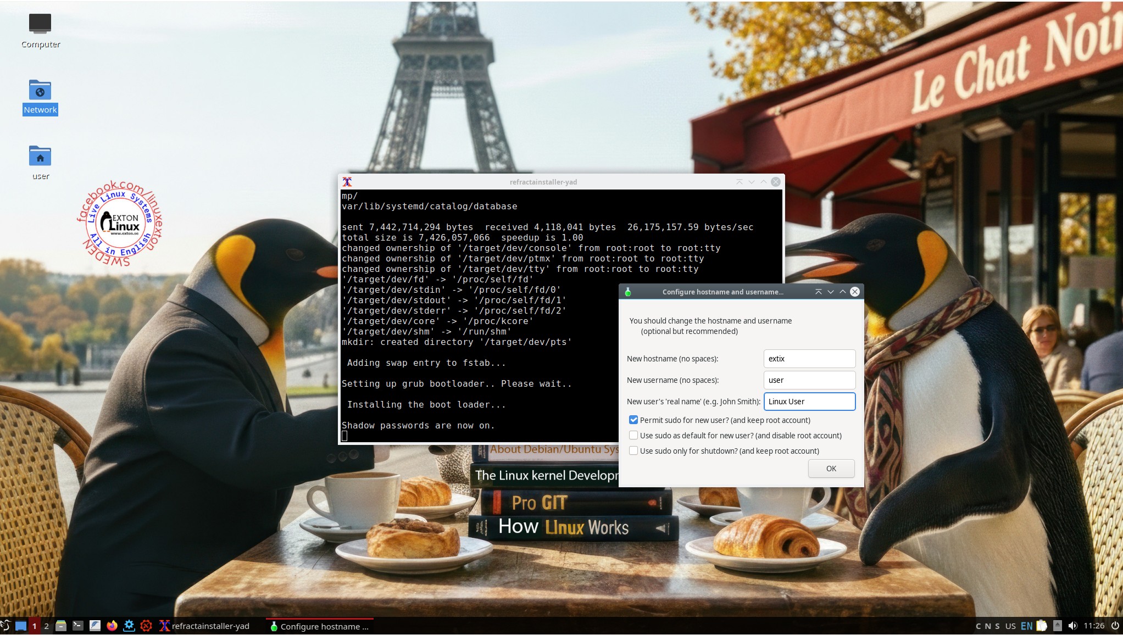Open the removable media eject tray icon
Viewport: 1123px width, 635px height.
(x=1057, y=626)
